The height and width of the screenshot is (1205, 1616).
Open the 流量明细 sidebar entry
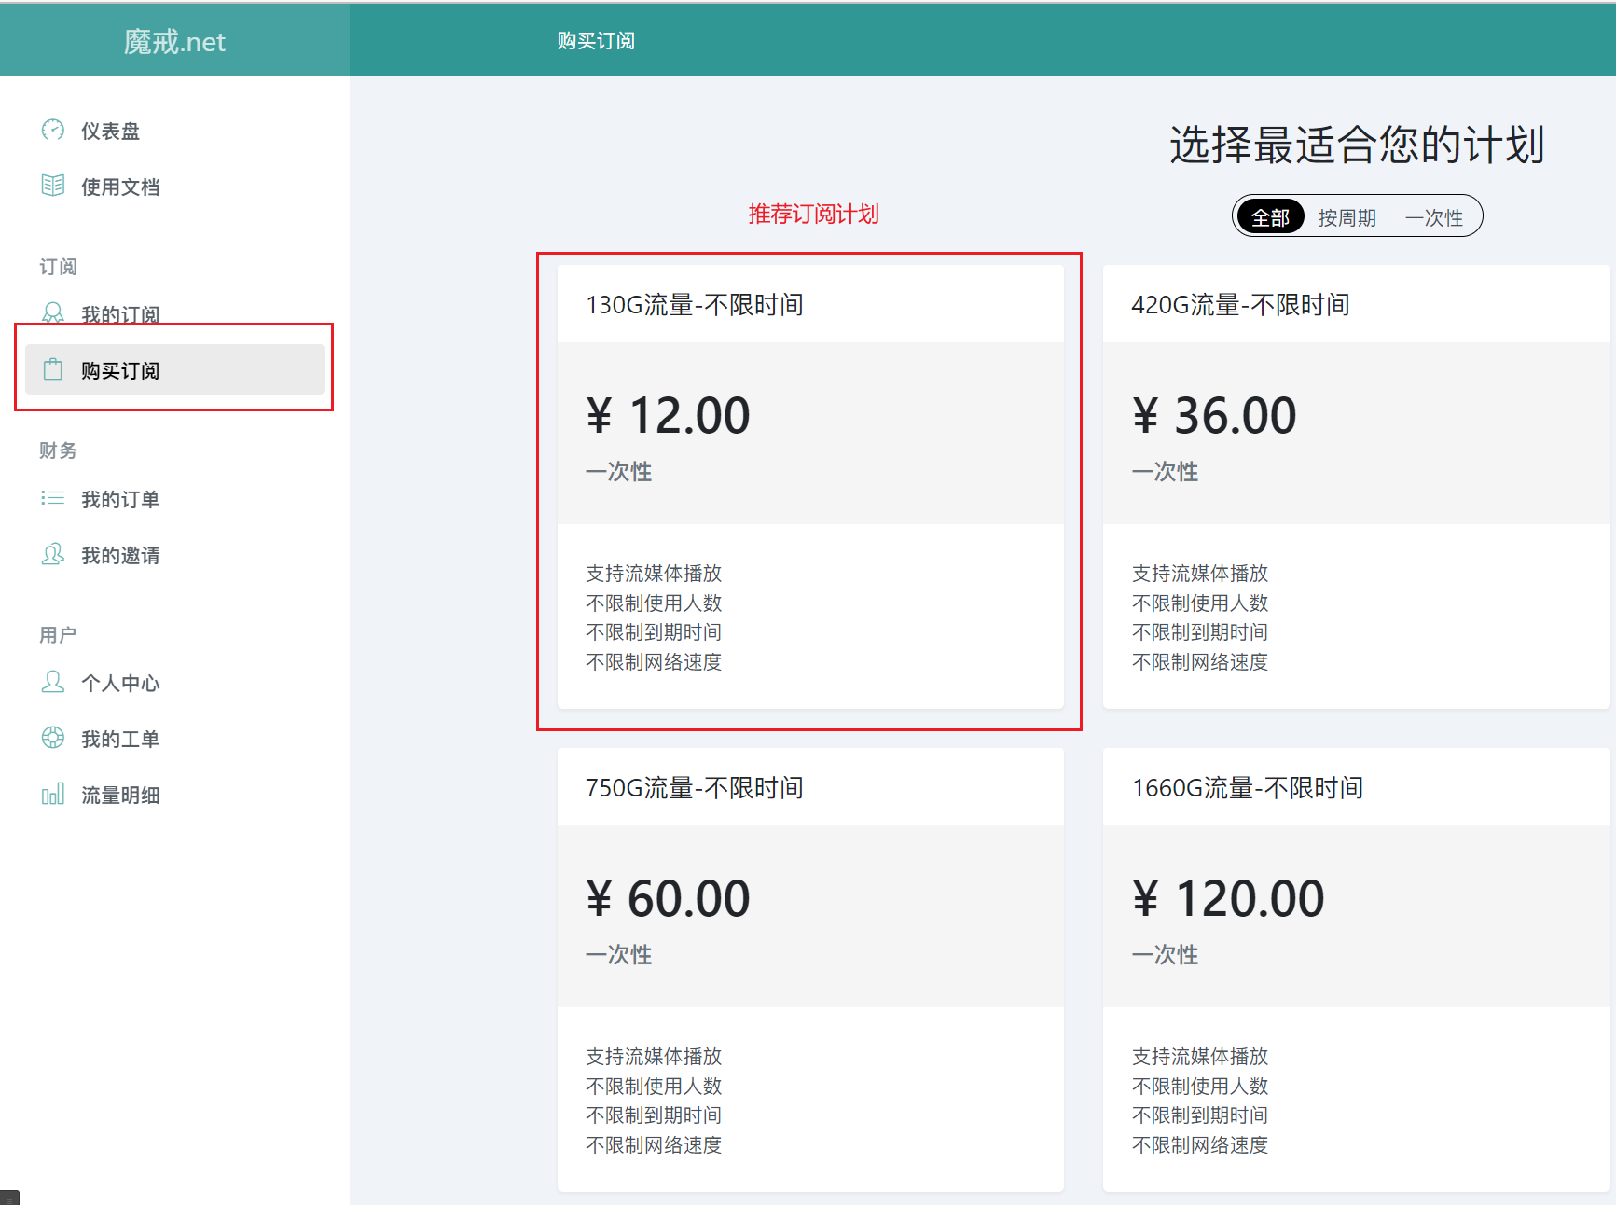(119, 796)
